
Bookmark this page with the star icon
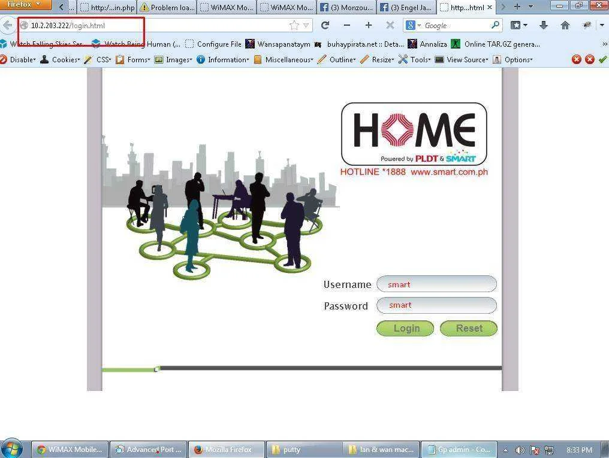click(x=294, y=26)
